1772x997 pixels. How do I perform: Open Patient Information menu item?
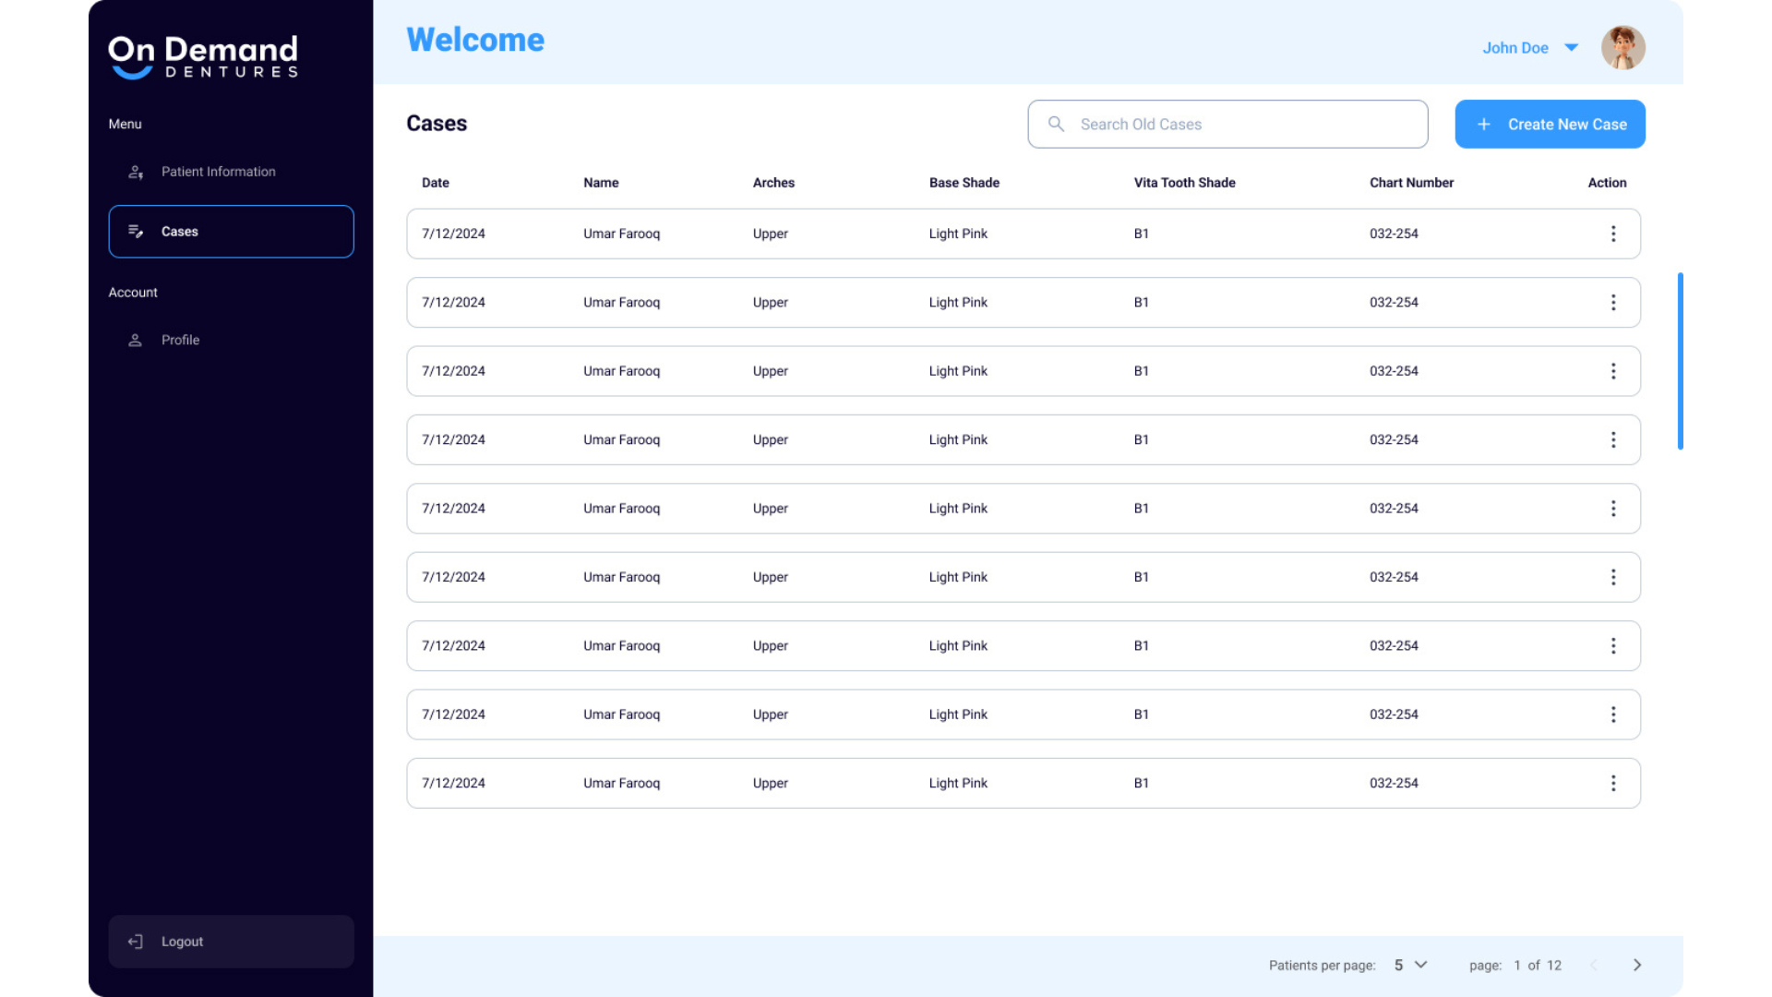218,172
